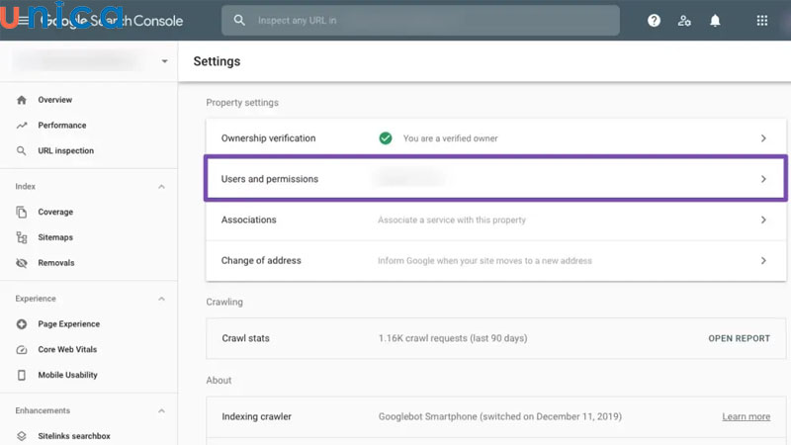This screenshot has width=791, height=445.
Task: Open Sitemaps from the sidebar
Action: 55,237
